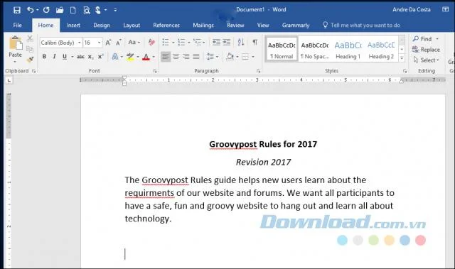Open font name dropdown Calibri (Body)

coord(79,43)
